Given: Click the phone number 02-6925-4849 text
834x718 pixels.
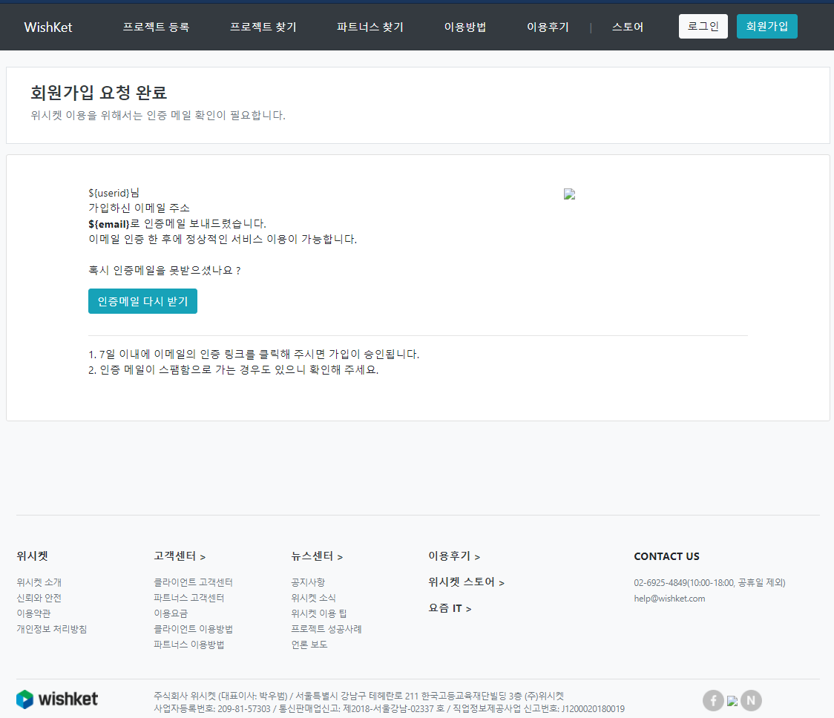Looking at the screenshot, I should 660,582.
